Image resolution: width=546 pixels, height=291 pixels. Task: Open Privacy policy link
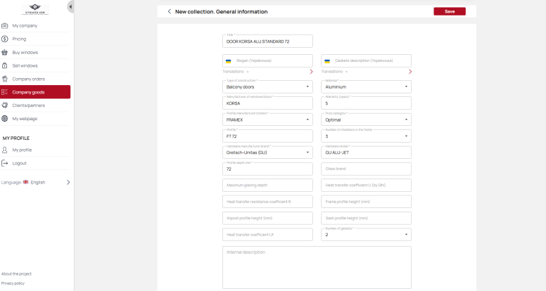pyautogui.click(x=13, y=283)
